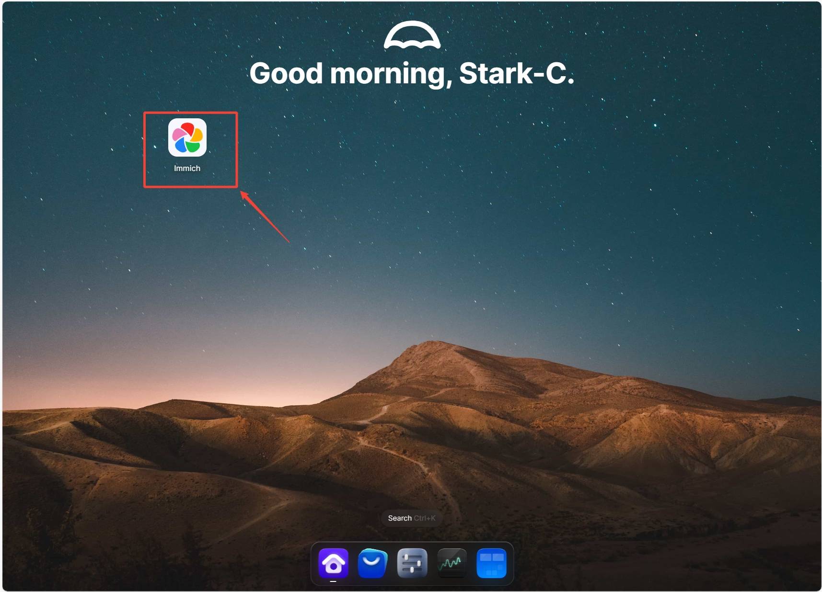Open the Widgets icon in the dock

pyautogui.click(x=491, y=563)
